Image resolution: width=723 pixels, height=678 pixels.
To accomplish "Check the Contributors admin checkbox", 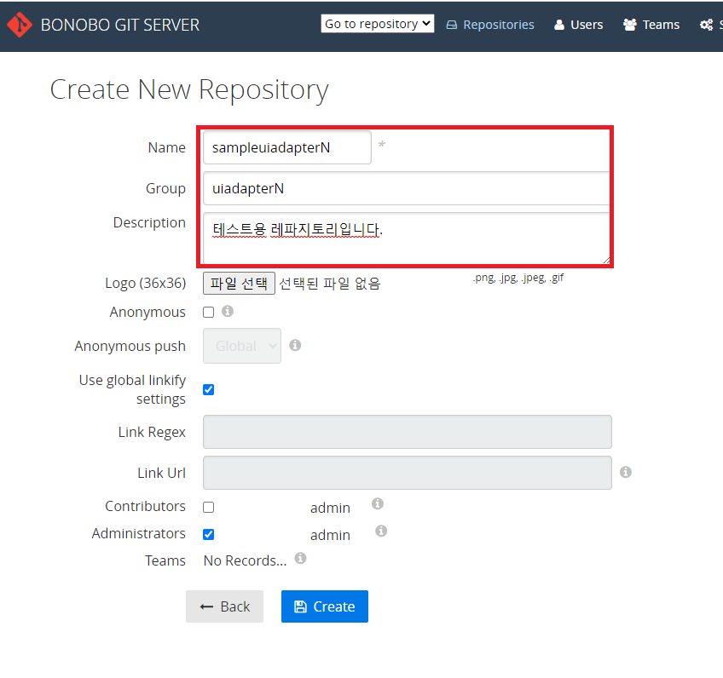I will tap(209, 507).
